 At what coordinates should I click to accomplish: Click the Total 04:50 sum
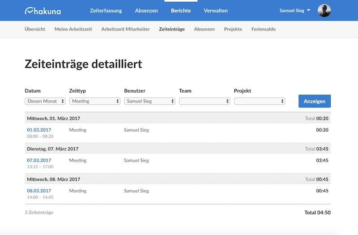click(318, 213)
